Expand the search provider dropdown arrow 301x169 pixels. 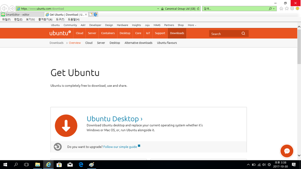pyautogui.click(x=274, y=9)
